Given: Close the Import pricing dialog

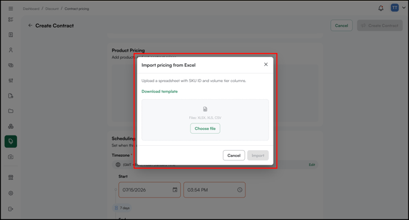Looking at the screenshot, I should 266,64.
